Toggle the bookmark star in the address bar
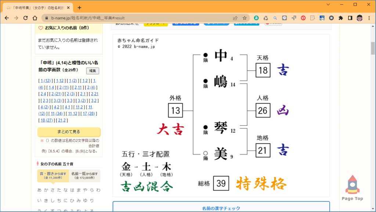The image size is (376, 212). (245, 17)
